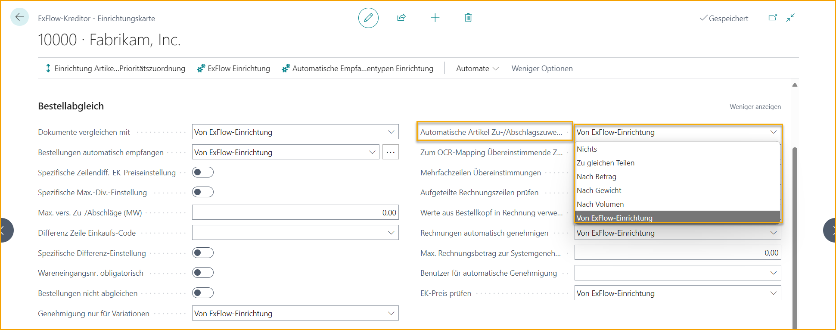This screenshot has height=330, width=836.
Task: Click Automatische Artikel Zu-/Abschlagszuweisung dropdown field
Action: pos(678,132)
